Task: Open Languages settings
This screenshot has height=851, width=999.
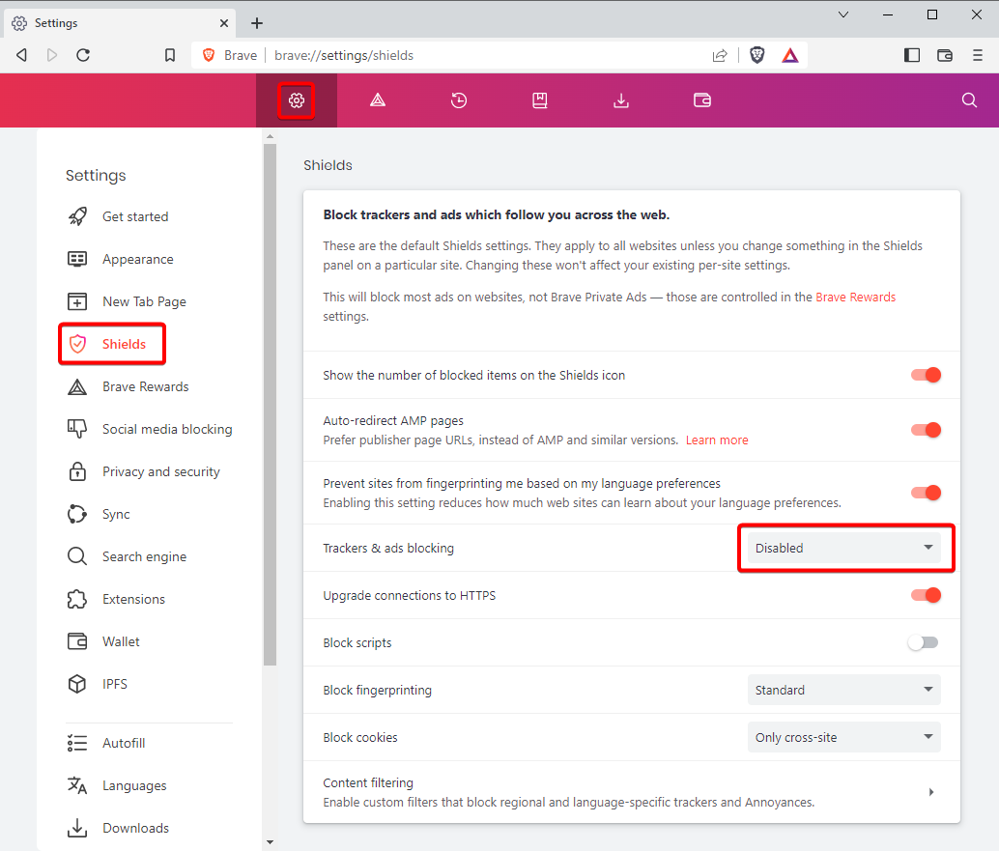Action: coord(133,786)
